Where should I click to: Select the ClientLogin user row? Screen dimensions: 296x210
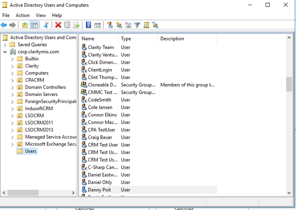click(149, 70)
